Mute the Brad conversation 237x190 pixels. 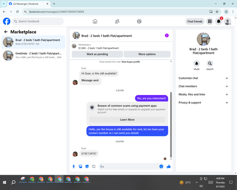[x=197, y=64]
